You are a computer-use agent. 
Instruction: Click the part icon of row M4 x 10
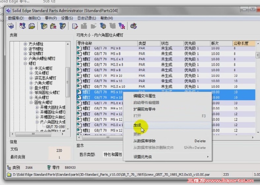[x=79, y=108]
